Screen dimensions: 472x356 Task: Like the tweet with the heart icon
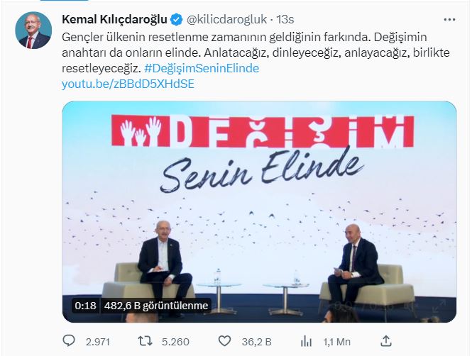coord(228,341)
